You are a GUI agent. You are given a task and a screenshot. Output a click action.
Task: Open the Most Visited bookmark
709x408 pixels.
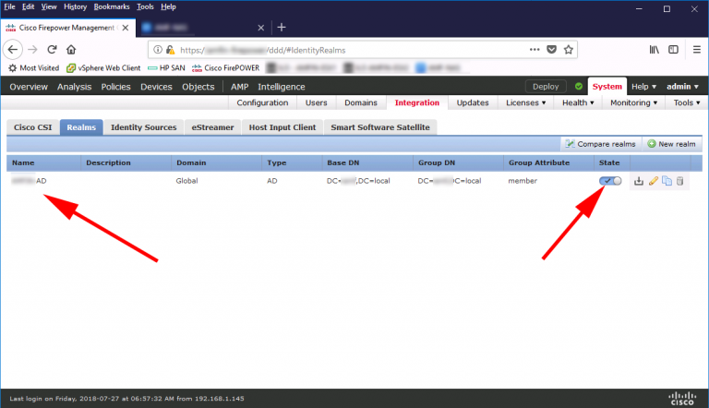tap(34, 68)
